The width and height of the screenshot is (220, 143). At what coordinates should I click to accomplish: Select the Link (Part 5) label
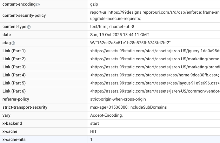point(14,83)
